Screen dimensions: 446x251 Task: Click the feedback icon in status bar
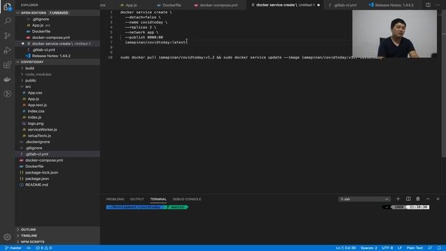pyautogui.click(x=430, y=248)
